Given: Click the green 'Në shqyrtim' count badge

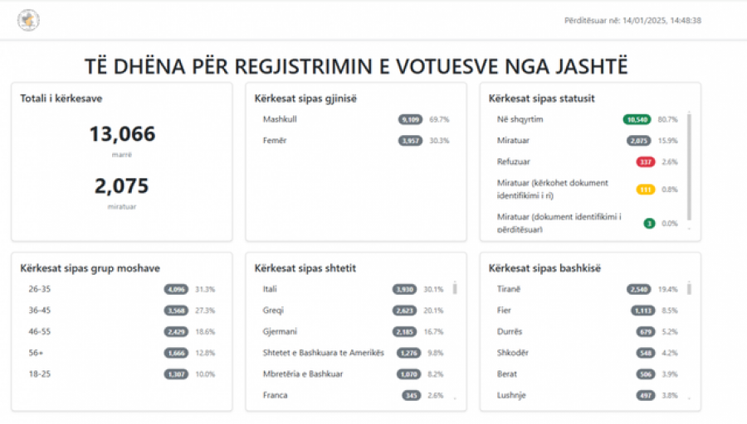Looking at the screenshot, I should (x=637, y=119).
